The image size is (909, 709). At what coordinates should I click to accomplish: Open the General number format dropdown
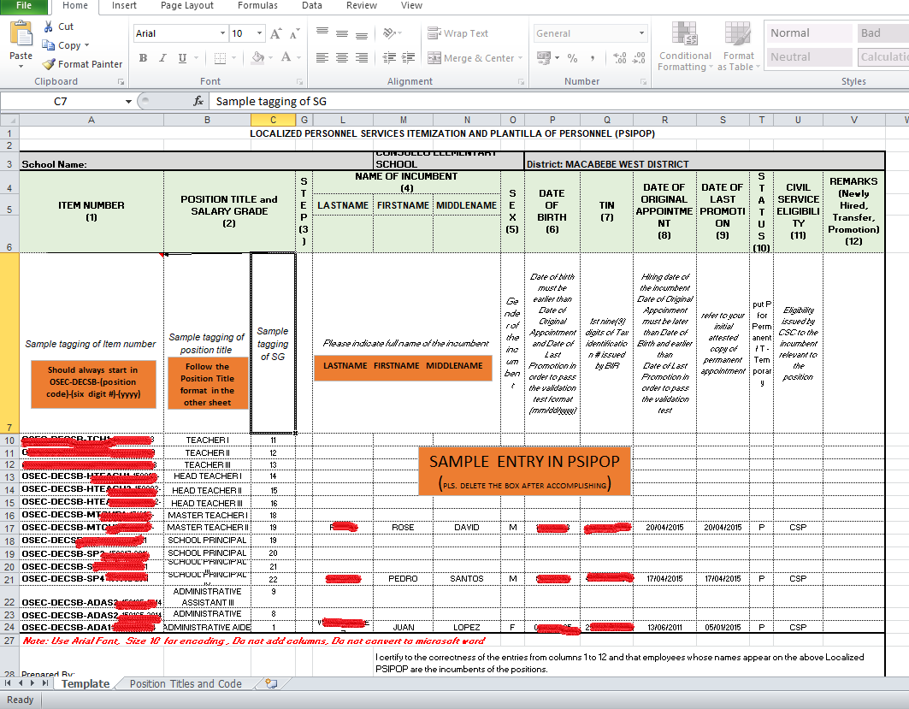click(x=641, y=33)
